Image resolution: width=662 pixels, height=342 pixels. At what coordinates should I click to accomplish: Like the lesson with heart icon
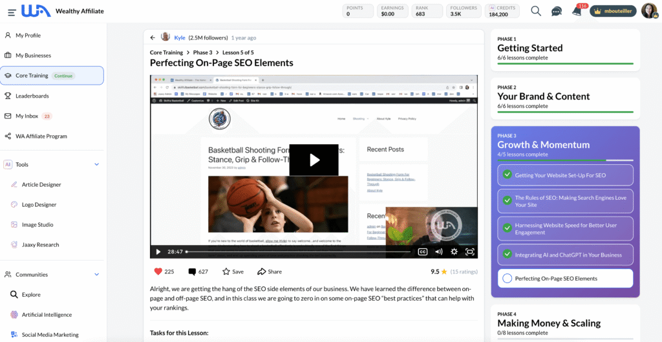pos(158,272)
